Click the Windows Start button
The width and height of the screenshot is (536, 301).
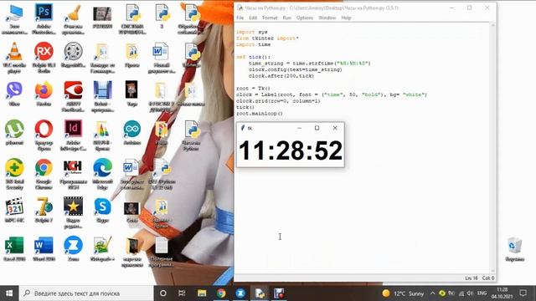(x=9, y=293)
